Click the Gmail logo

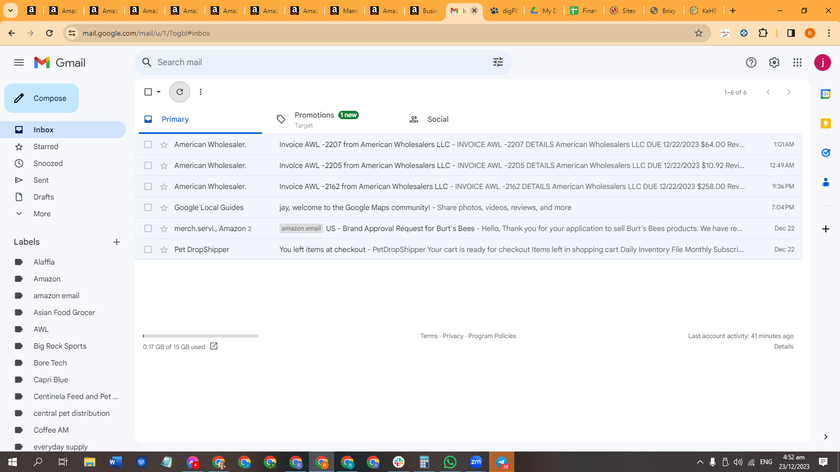pyautogui.click(x=60, y=62)
